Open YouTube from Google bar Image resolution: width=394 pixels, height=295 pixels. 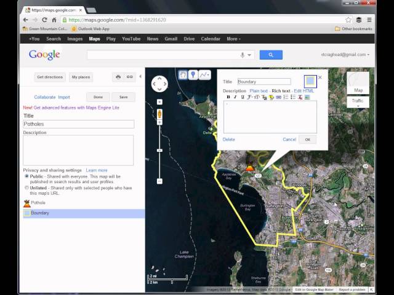click(131, 39)
